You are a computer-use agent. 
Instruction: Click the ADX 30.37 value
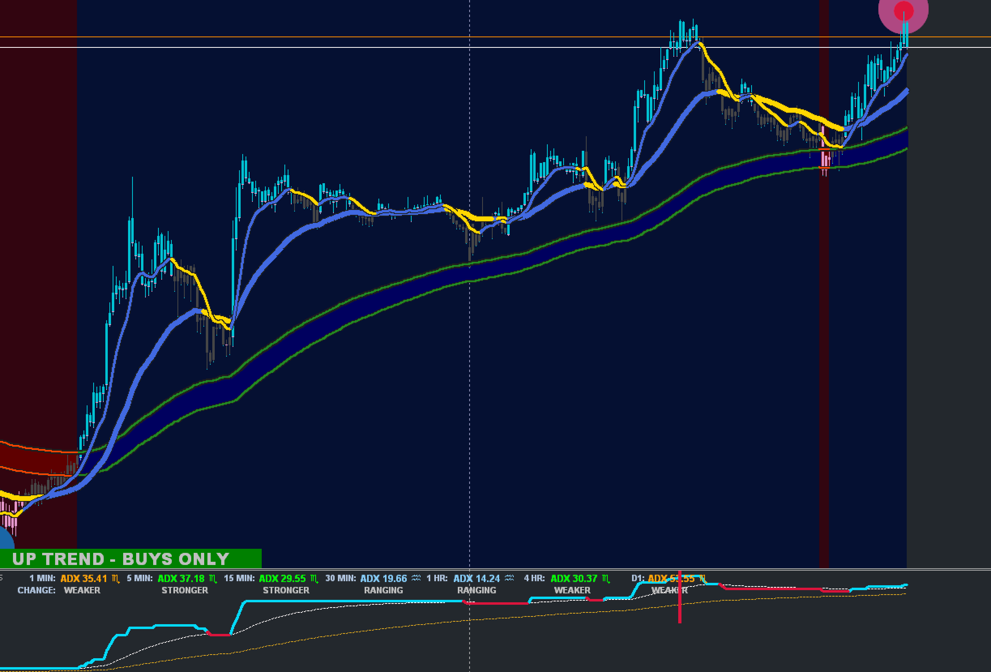[x=574, y=578]
